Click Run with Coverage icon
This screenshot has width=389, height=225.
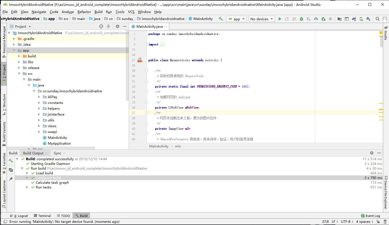(309, 19)
